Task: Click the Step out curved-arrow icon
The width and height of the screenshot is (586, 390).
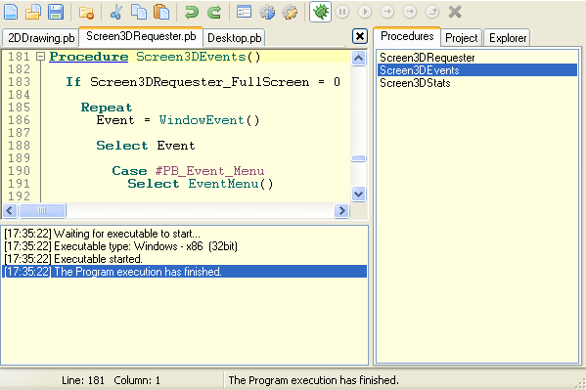Action: 432,12
